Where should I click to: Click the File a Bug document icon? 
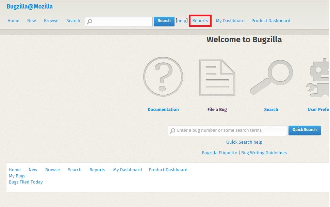coord(217,76)
